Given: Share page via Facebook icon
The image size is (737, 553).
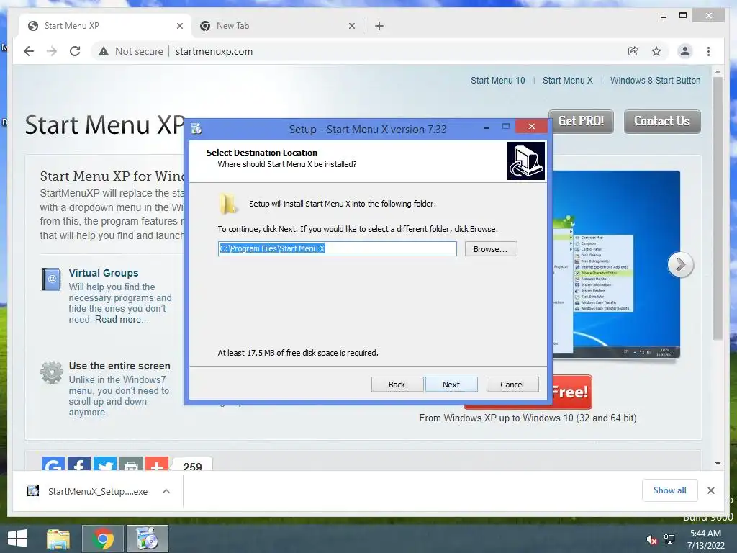Looking at the screenshot, I should point(79,464).
